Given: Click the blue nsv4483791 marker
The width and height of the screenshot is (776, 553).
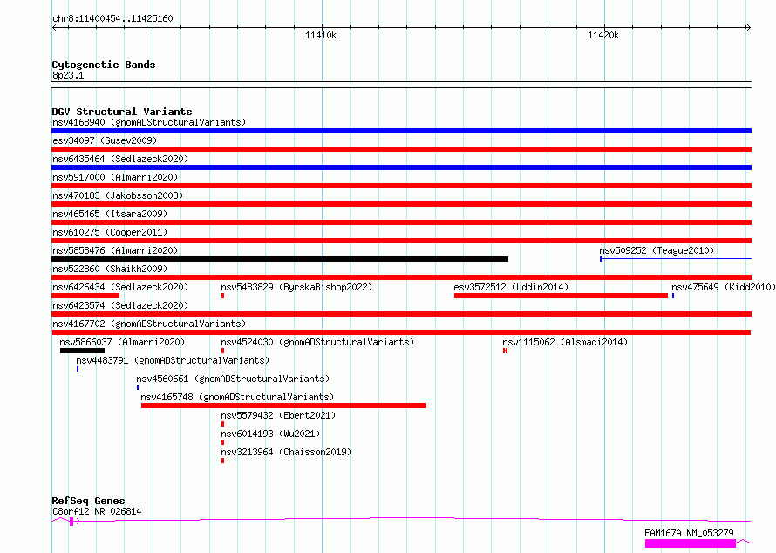Looking at the screenshot, I should (78, 369).
